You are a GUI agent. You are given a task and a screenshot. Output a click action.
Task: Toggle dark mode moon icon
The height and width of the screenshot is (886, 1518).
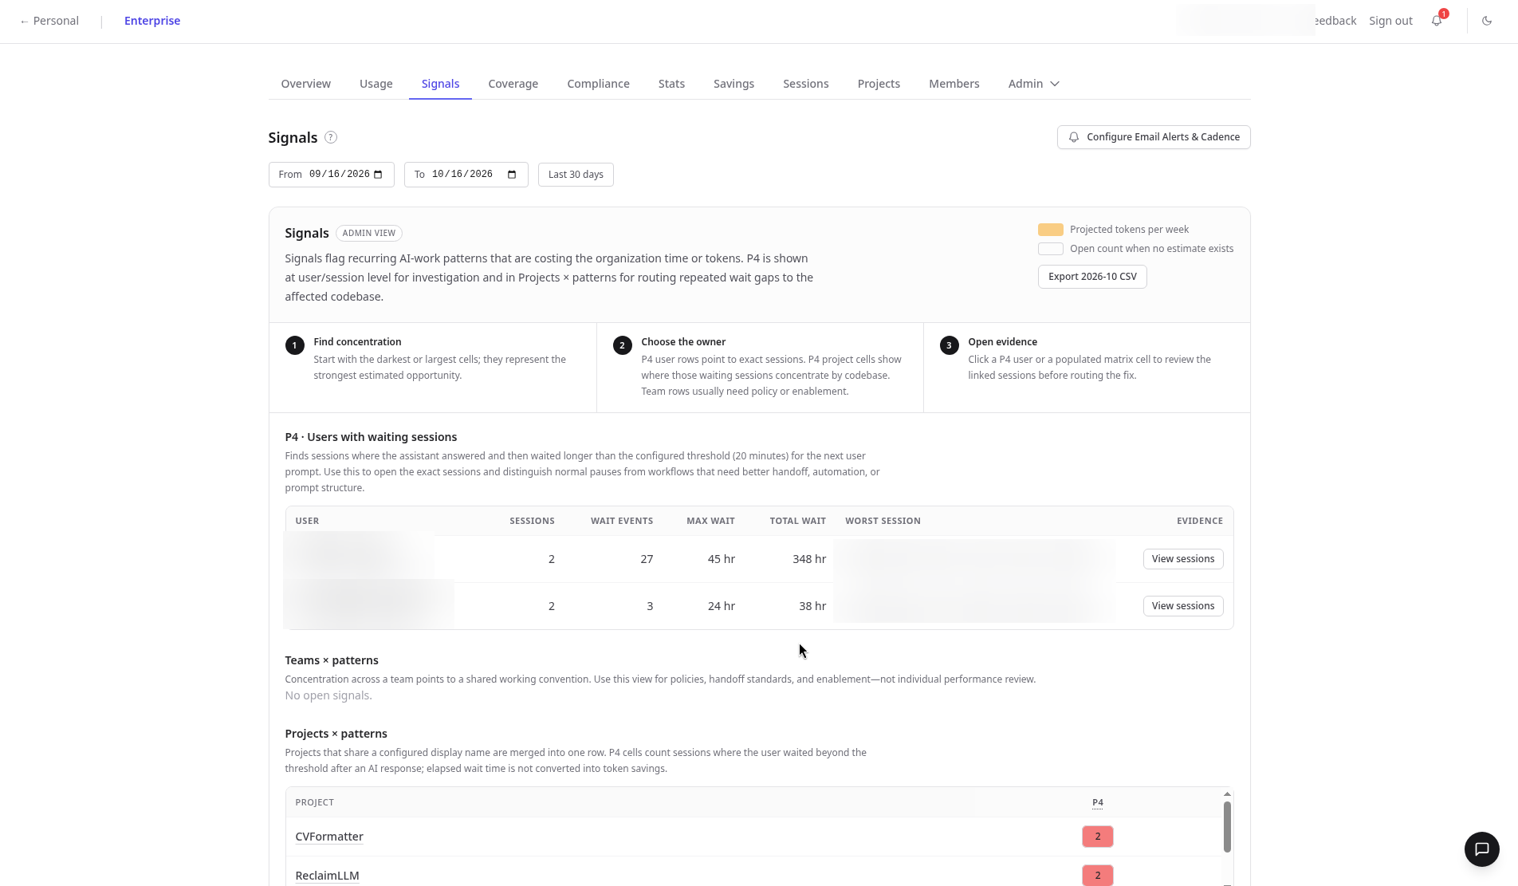(x=1487, y=21)
